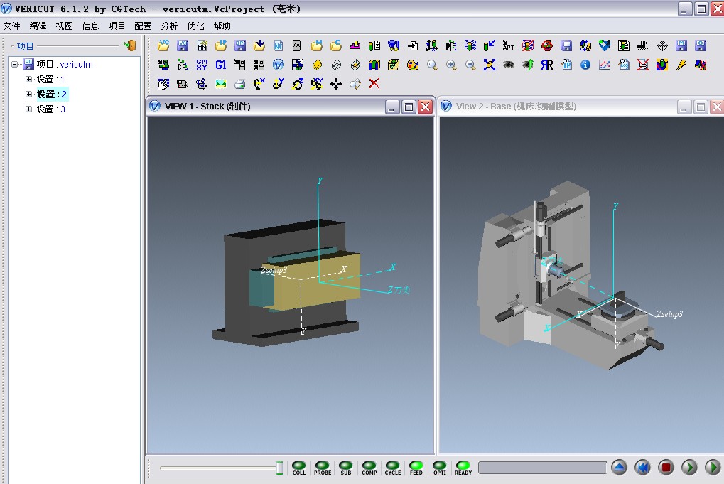
Task: Click the rewind to start button
Action: pyautogui.click(x=642, y=468)
